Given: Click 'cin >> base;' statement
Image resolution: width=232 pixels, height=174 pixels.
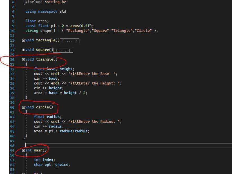Looking at the screenshot, I should (47, 79).
